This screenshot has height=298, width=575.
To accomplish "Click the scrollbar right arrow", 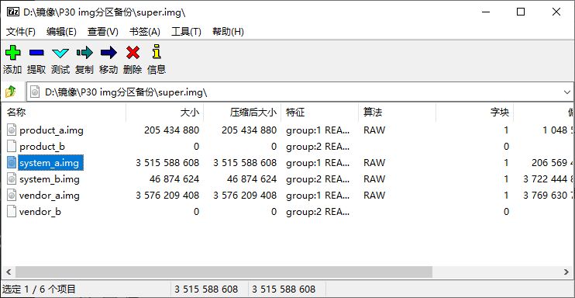I will (x=566, y=272).
